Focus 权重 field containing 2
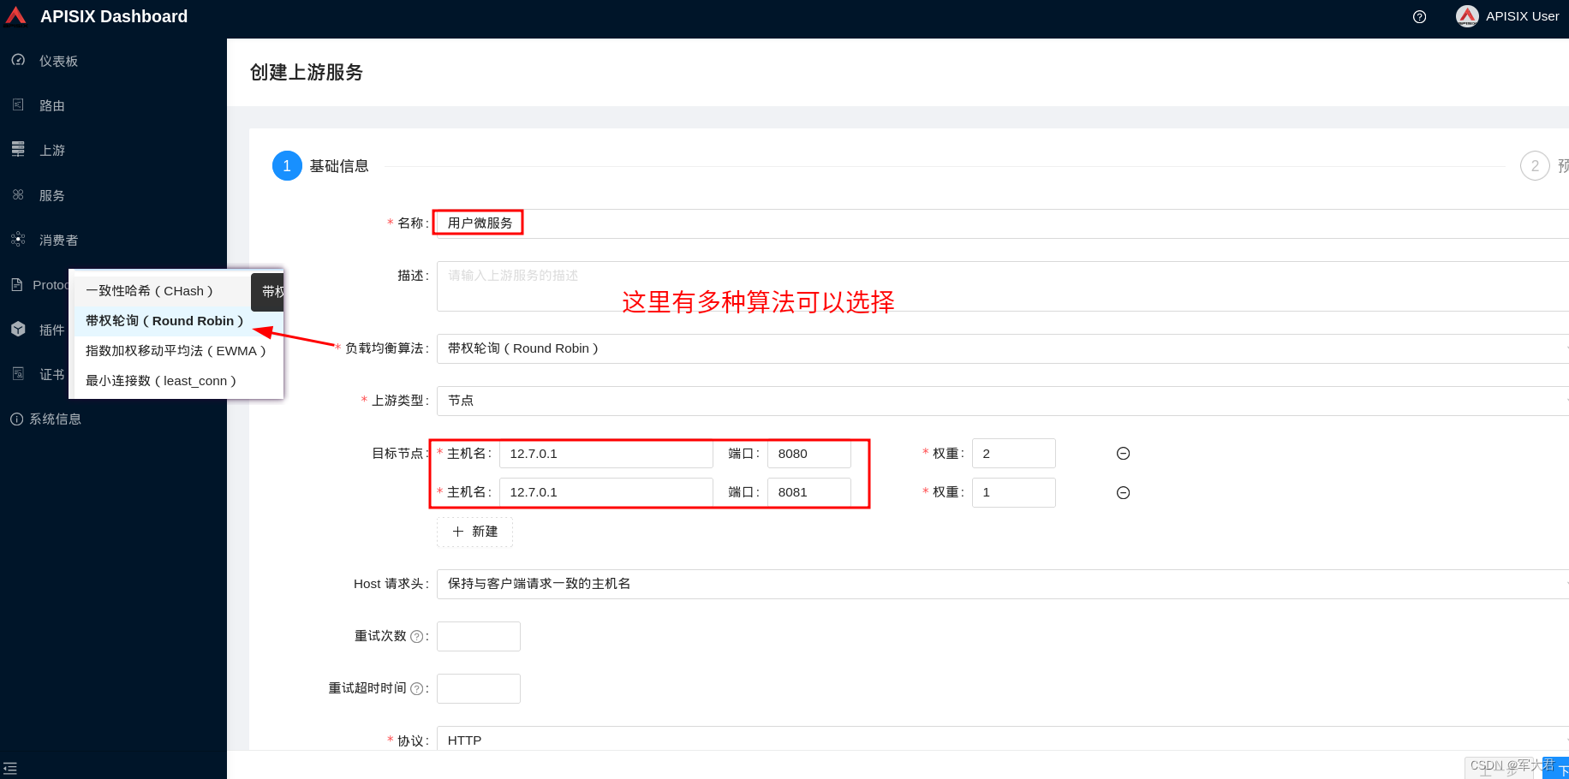 tap(1014, 454)
